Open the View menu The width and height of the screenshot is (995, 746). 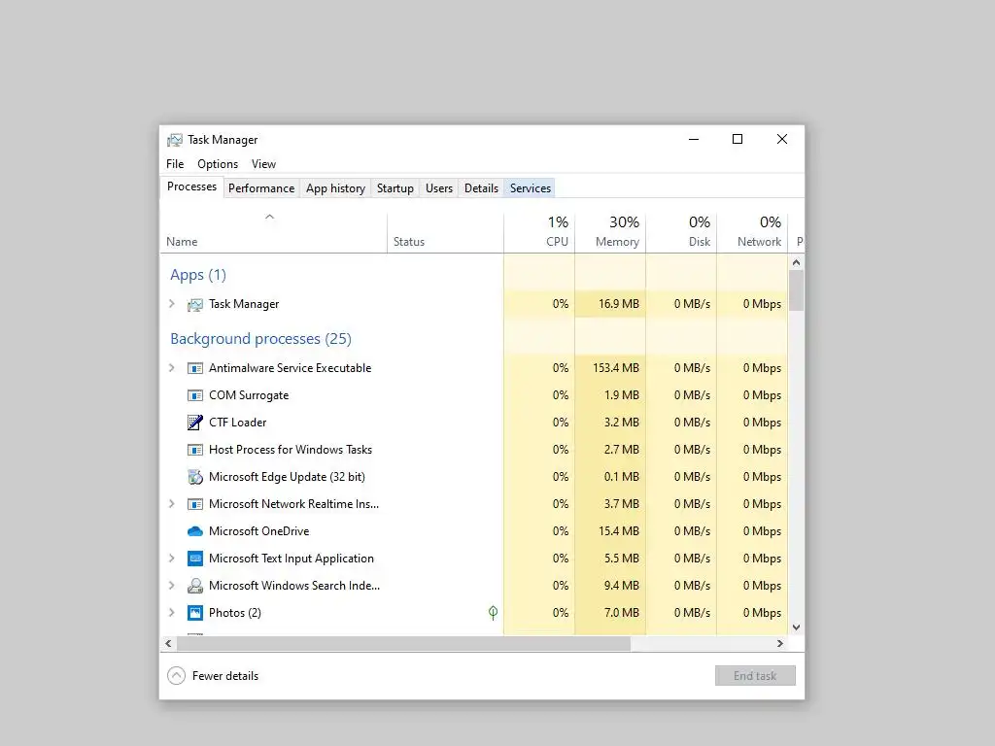[263, 163]
